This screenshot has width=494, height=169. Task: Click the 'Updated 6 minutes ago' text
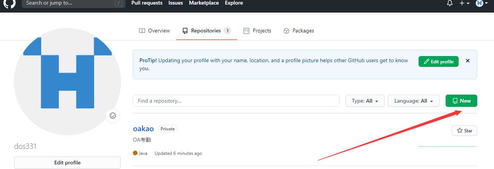tap(178, 153)
